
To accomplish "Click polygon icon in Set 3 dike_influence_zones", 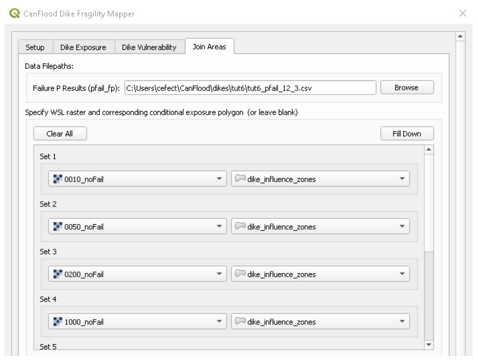I will tap(240, 274).
